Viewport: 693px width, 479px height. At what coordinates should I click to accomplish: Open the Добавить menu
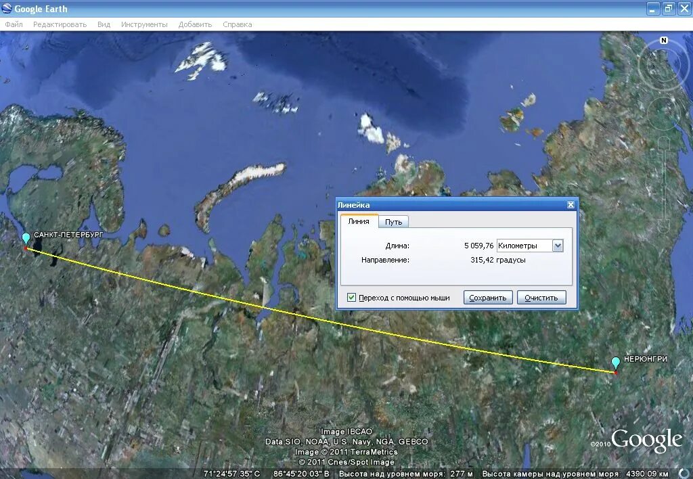(x=195, y=24)
